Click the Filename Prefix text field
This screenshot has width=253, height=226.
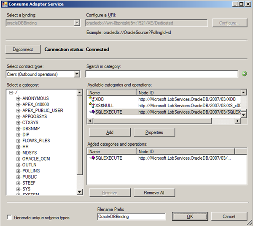point(131,217)
